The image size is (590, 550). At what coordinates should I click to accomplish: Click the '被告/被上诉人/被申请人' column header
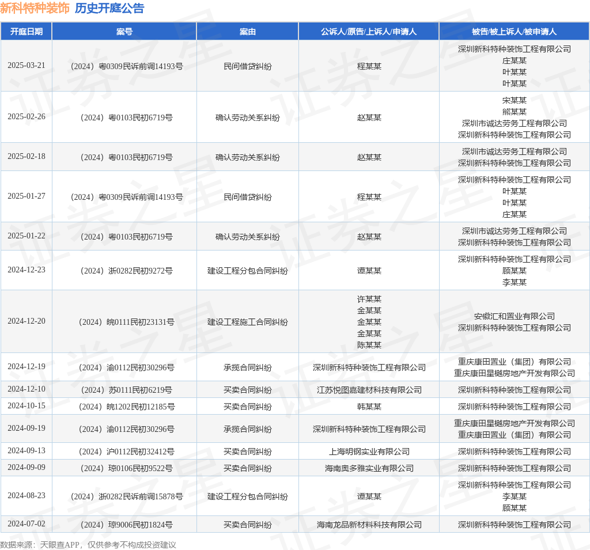click(514, 32)
